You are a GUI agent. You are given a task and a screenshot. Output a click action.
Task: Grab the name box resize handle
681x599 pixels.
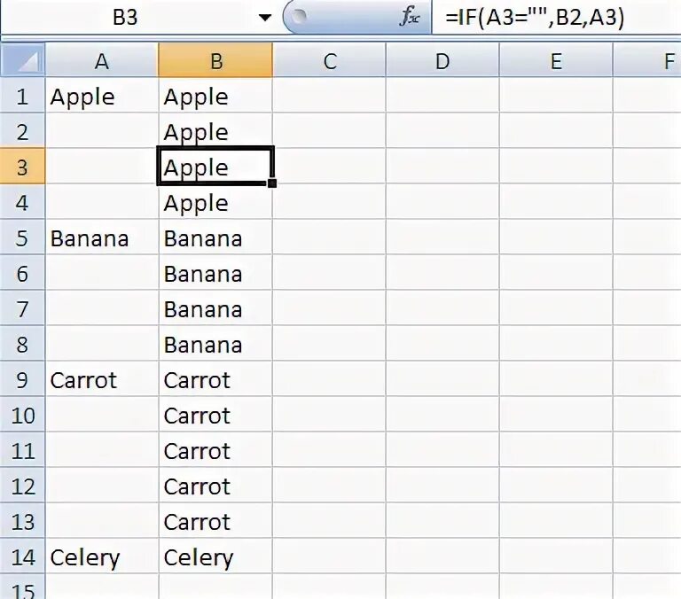299,18
